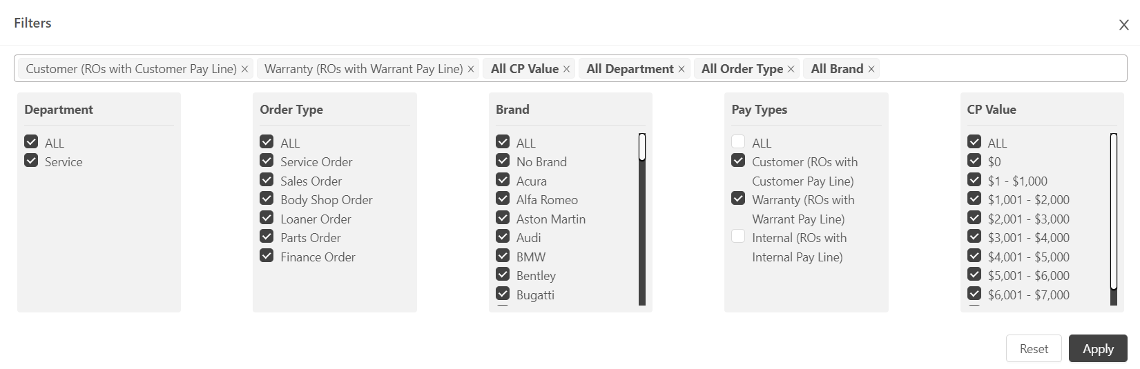Uncheck the Body Shop Order checkbox
The width and height of the screenshot is (1140, 369).
267,199
